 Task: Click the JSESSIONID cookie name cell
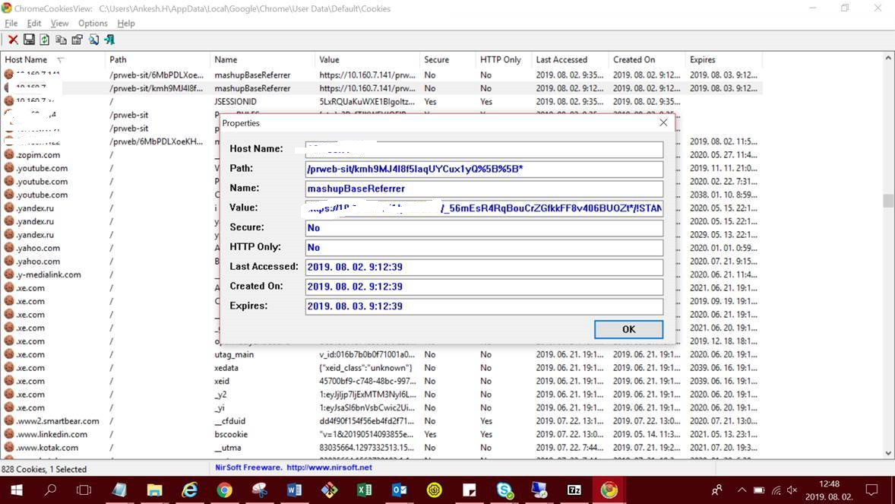click(236, 102)
